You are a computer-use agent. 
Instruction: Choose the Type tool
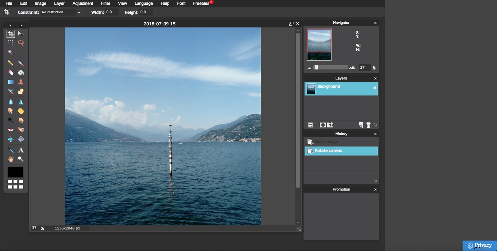click(21, 150)
